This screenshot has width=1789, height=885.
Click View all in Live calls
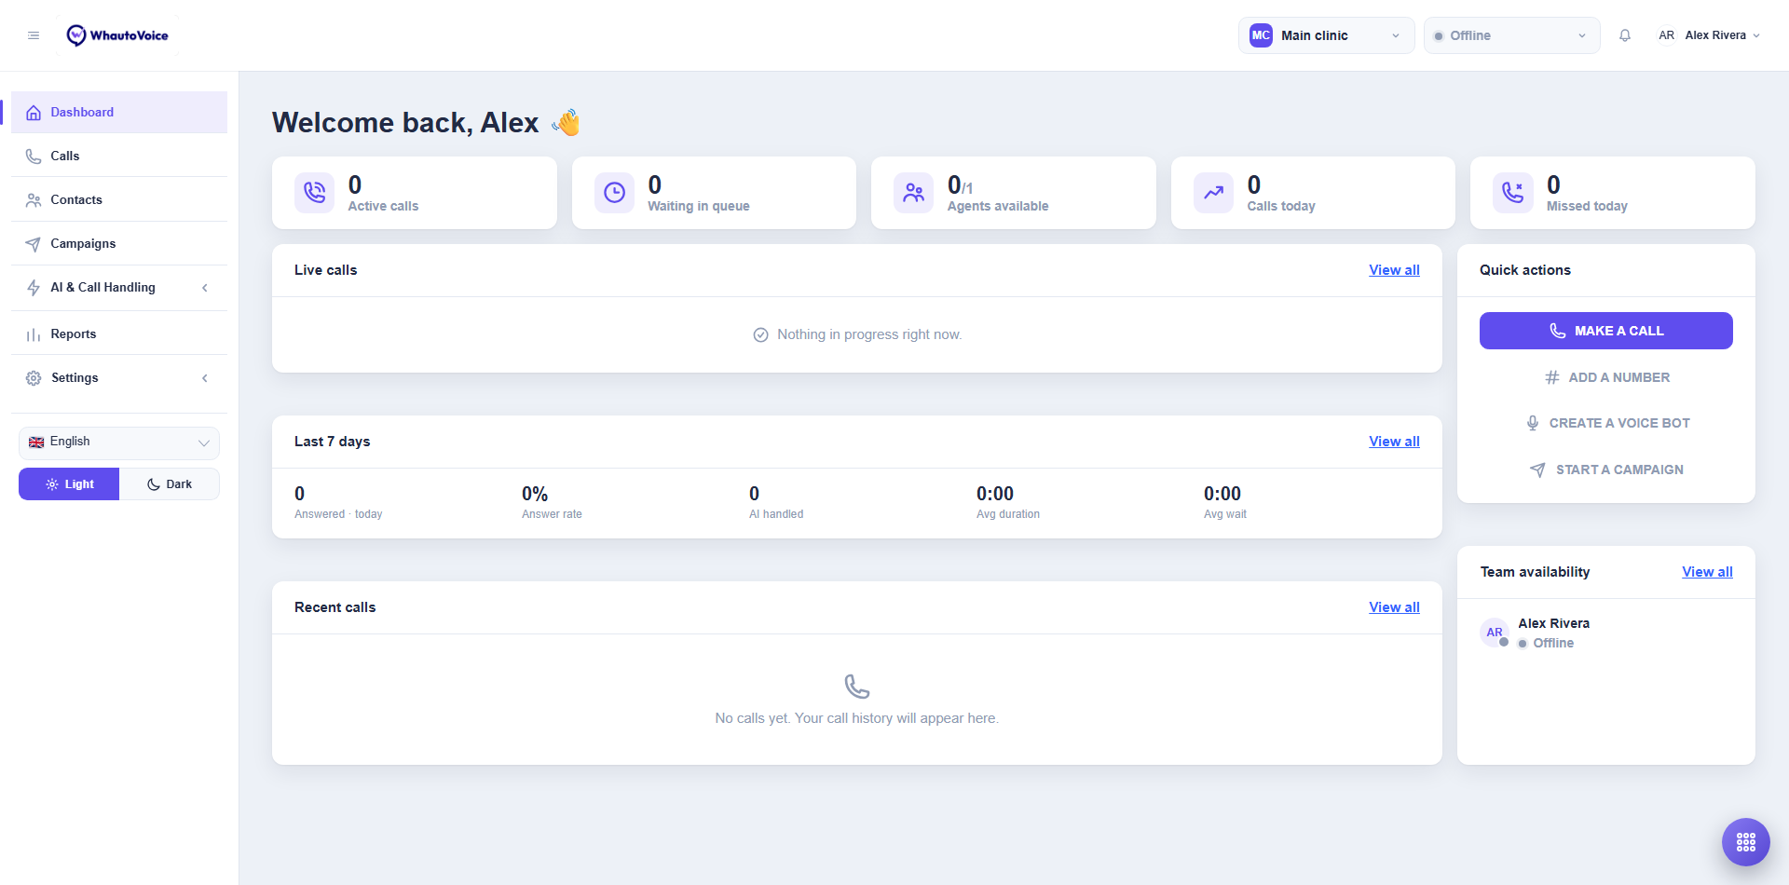1394,270
